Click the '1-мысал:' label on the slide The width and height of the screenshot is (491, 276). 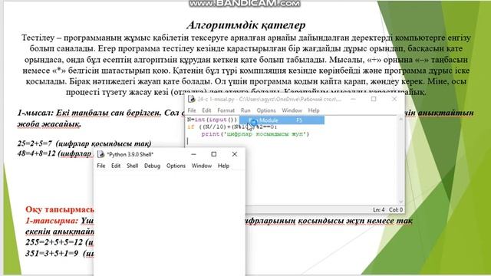[35, 113]
